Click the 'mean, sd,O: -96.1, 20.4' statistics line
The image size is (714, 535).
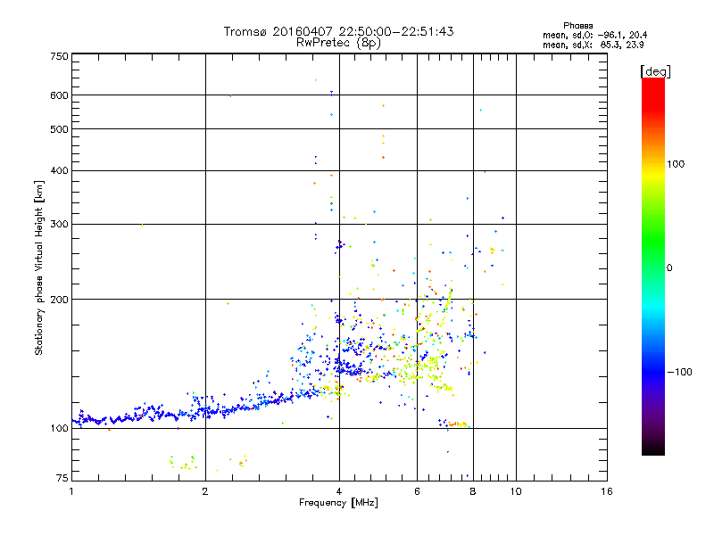coord(594,35)
